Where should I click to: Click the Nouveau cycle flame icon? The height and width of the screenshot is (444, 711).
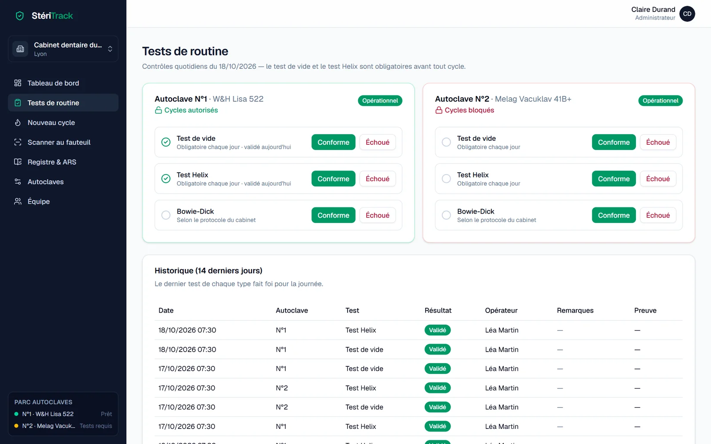click(18, 123)
